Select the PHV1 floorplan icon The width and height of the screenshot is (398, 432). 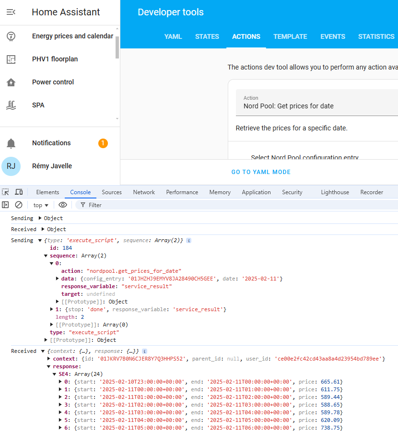tap(11, 59)
